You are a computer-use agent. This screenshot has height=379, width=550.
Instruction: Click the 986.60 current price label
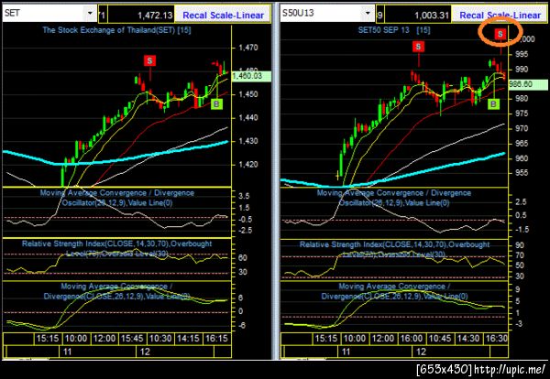528,84
